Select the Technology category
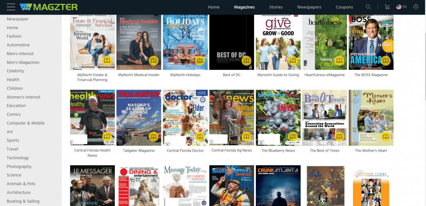 tap(17, 158)
